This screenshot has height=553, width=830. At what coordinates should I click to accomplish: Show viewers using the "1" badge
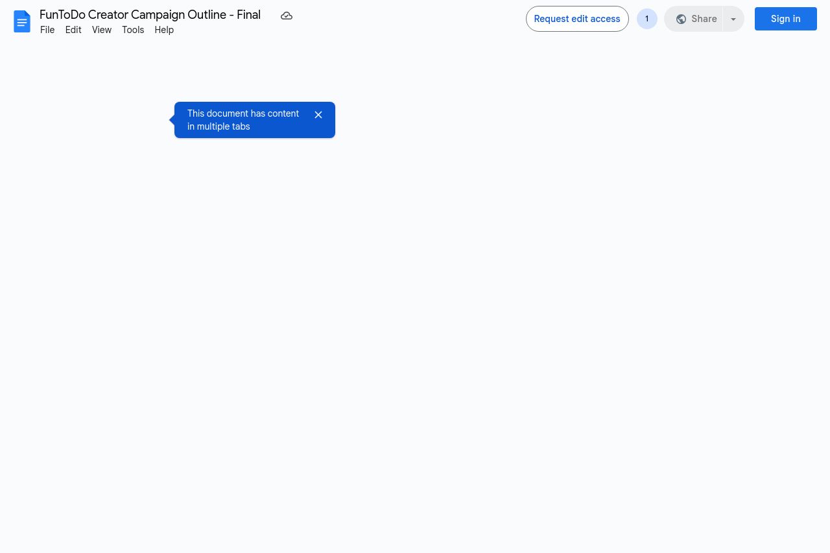(646, 19)
